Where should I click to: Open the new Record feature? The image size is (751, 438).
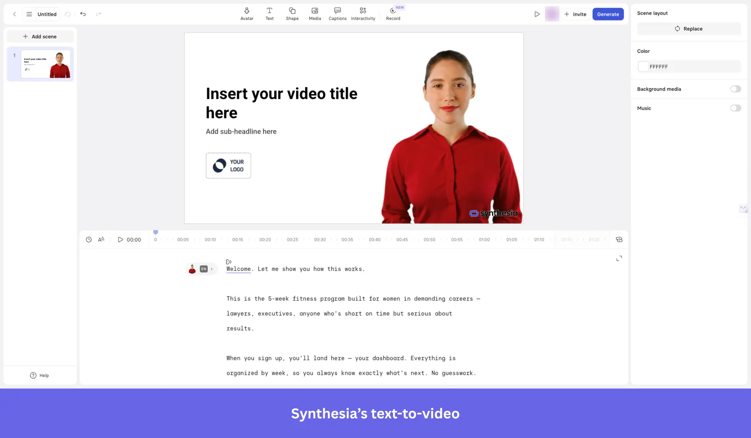pyautogui.click(x=393, y=14)
